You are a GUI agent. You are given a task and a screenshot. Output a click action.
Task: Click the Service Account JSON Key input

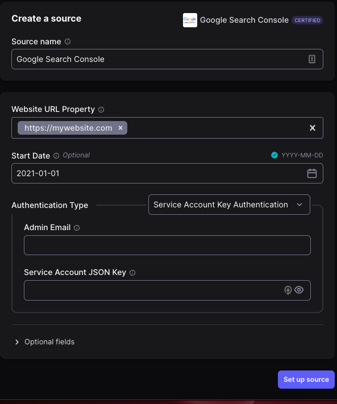167,290
